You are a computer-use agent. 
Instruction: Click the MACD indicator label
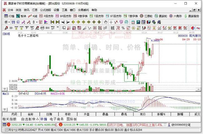click(6, 94)
